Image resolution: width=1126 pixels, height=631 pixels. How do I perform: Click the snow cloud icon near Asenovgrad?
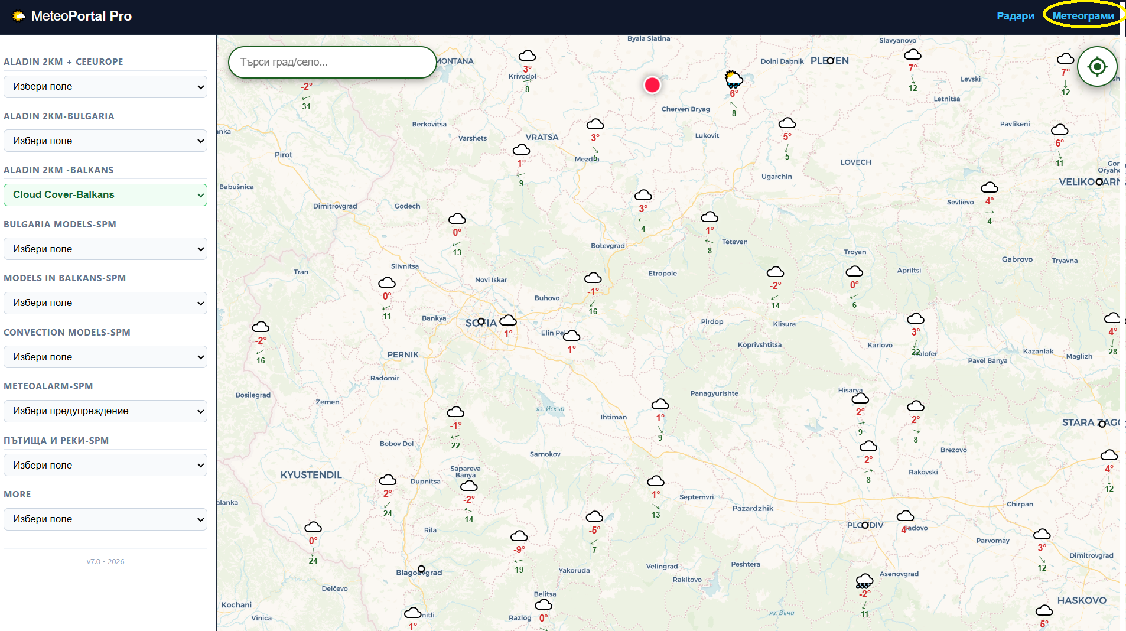tap(864, 581)
